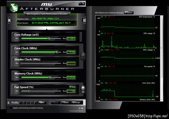Minimize the Afterburner window
169x119 pixels.
pyautogui.click(x=80, y=4)
